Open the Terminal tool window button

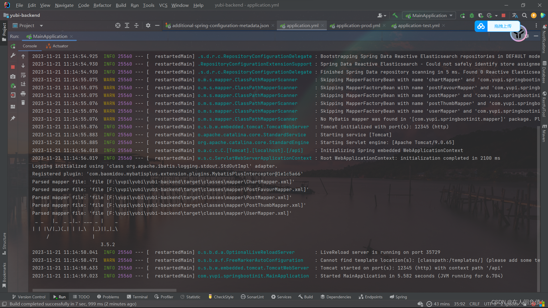click(x=137, y=297)
